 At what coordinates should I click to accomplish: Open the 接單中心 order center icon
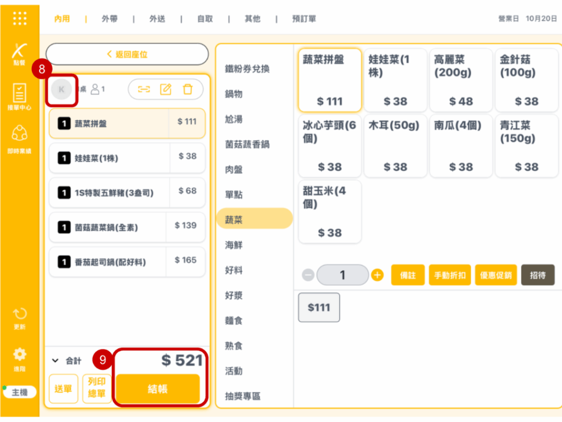20,96
